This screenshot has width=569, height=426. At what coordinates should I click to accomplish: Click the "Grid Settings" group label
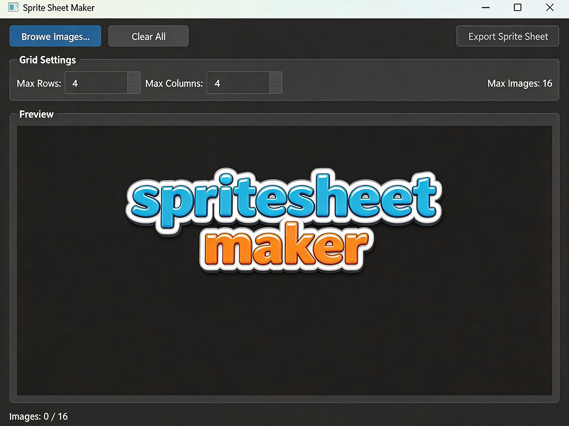tap(48, 60)
